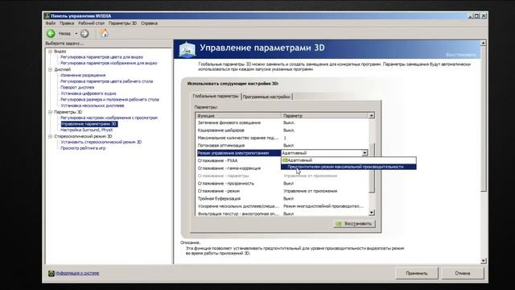Click the system information icon at bottom left
The height and width of the screenshot is (290, 515).
[51, 273]
